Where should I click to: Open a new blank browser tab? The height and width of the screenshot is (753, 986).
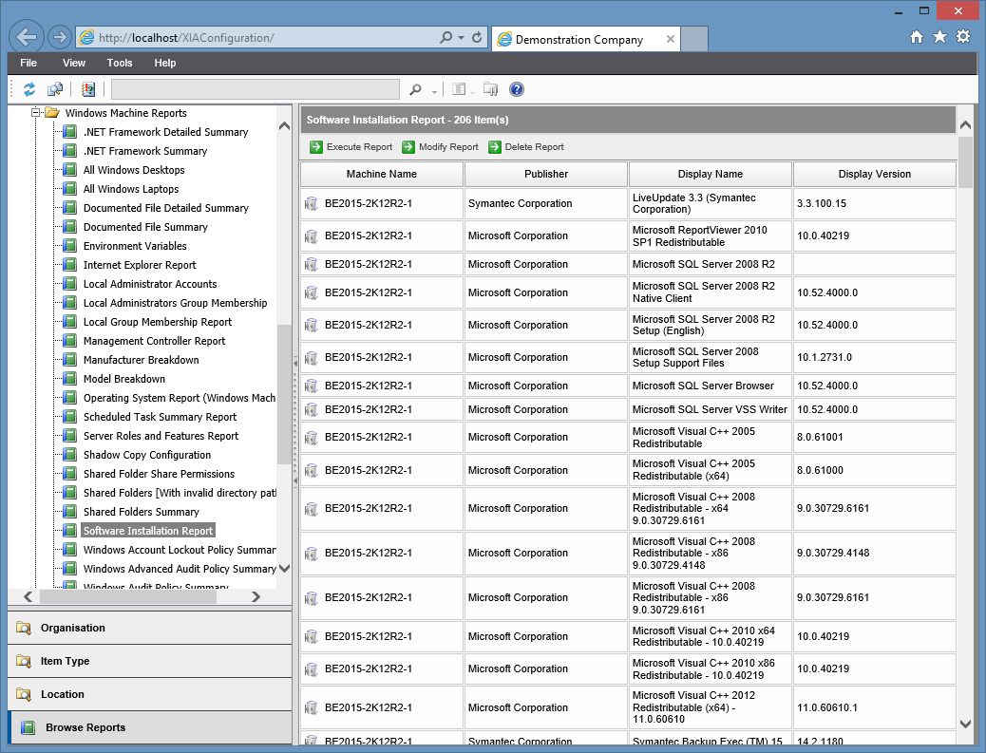694,39
